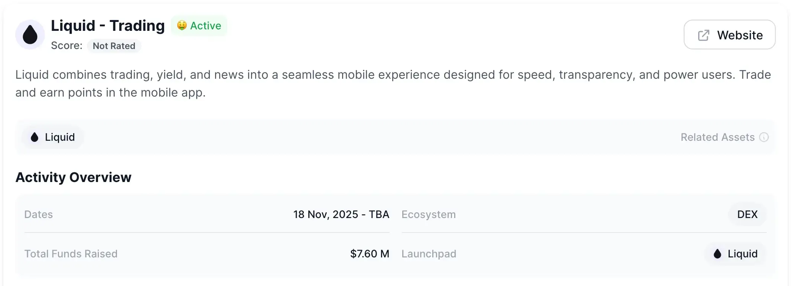Click the droplet icon in the Launchpad Liquid chip
This screenshot has height=286, width=791.
click(x=717, y=254)
